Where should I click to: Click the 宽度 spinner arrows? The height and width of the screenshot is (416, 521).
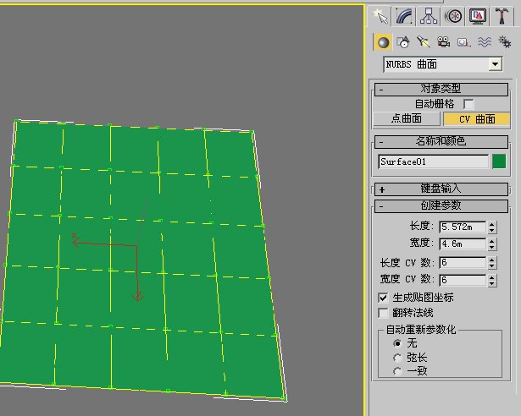492,244
